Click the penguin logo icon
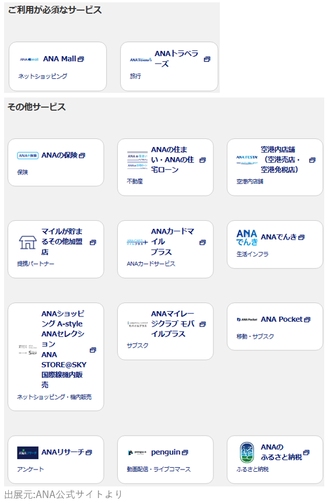 click(137, 453)
